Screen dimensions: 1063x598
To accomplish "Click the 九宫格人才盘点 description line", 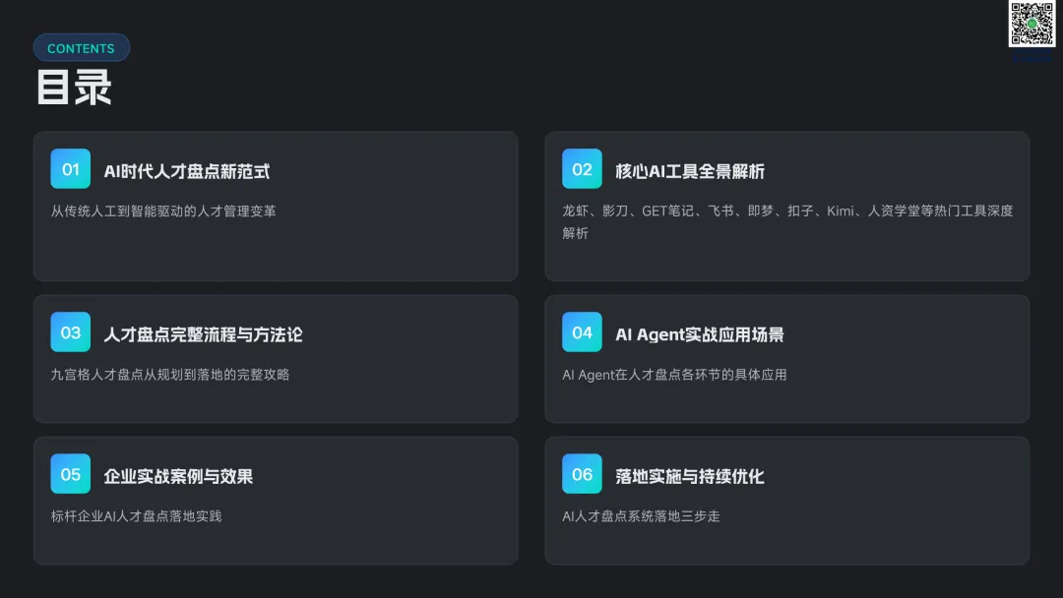I will [x=170, y=374].
